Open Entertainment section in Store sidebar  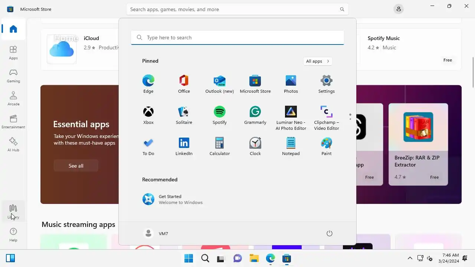click(x=13, y=122)
